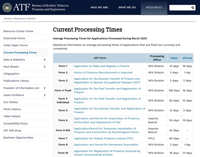Open the RESOURCES menu

pyautogui.click(x=154, y=7)
